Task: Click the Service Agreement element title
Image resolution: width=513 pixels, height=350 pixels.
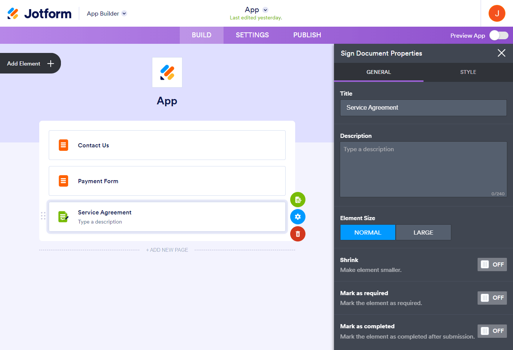Action: 105,213
